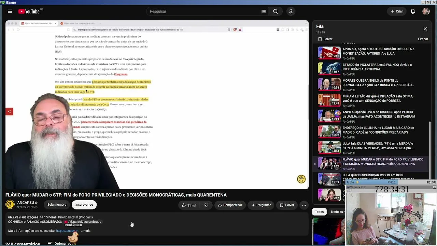The height and width of the screenshot is (246, 437).
Task: Click the Game window title bar icon
Action: (2, 2)
